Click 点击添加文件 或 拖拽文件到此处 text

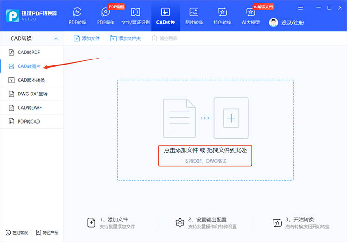click(205, 150)
